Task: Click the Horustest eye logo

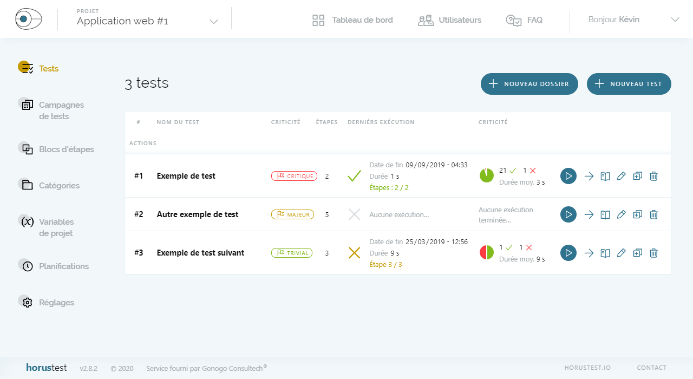Action: 29,19
